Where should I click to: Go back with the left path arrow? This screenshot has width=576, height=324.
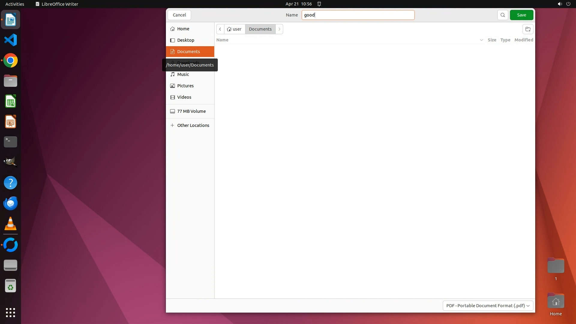pos(220,29)
